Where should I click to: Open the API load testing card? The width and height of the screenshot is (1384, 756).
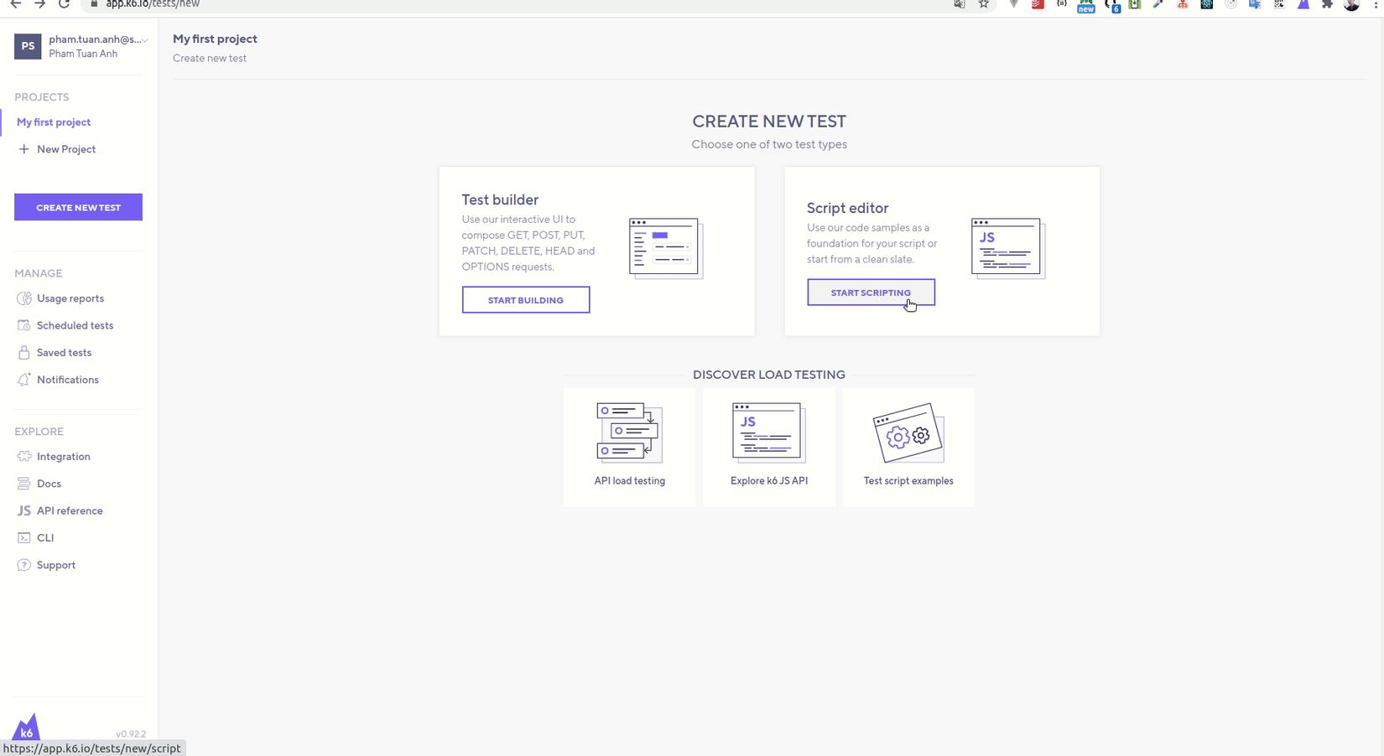[630, 447]
